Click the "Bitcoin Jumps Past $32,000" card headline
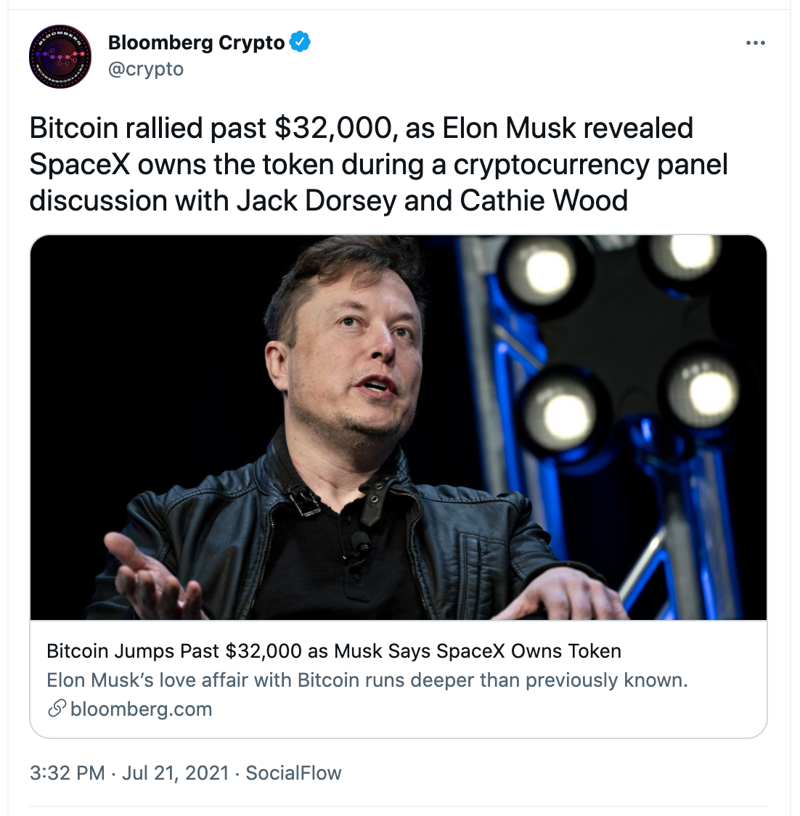Image resolution: width=800 pixels, height=816 pixels. [x=333, y=651]
